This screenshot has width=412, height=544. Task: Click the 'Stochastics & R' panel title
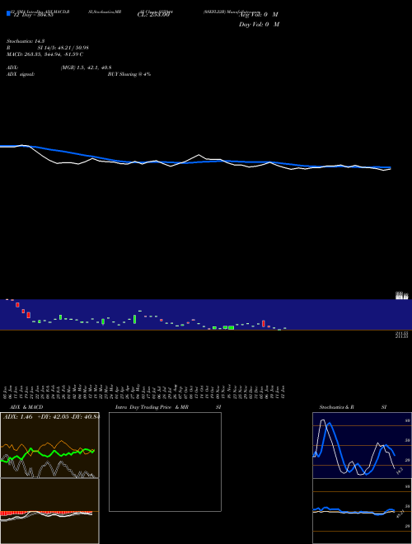337,407
